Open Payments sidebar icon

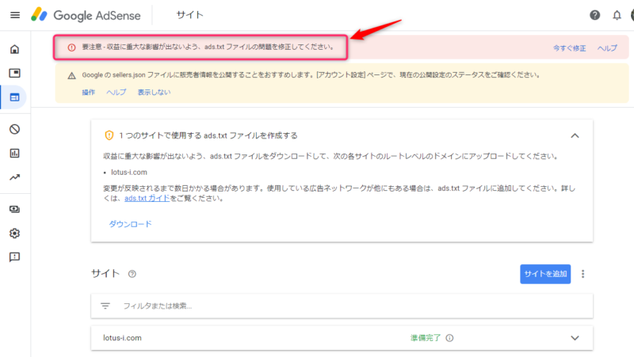pyautogui.click(x=14, y=209)
